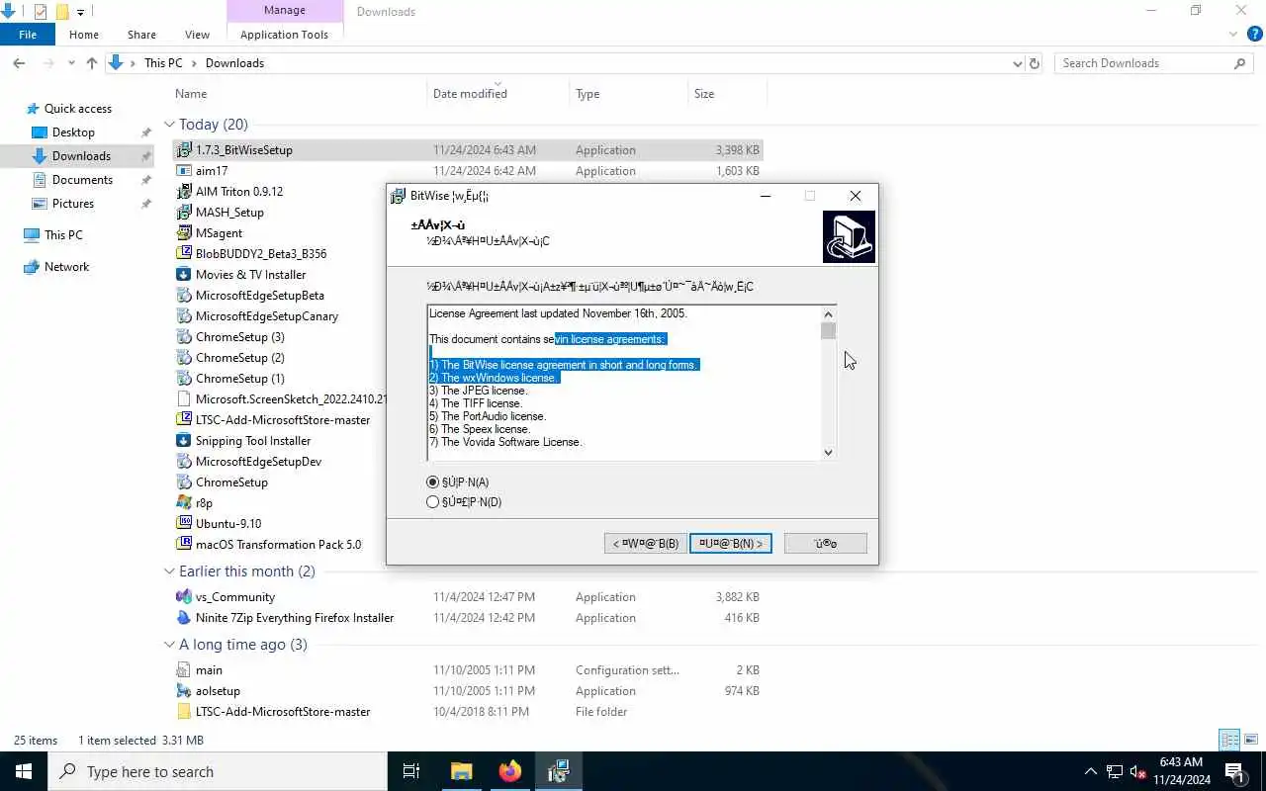Click the Search Downloads field

click(x=1154, y=63)
